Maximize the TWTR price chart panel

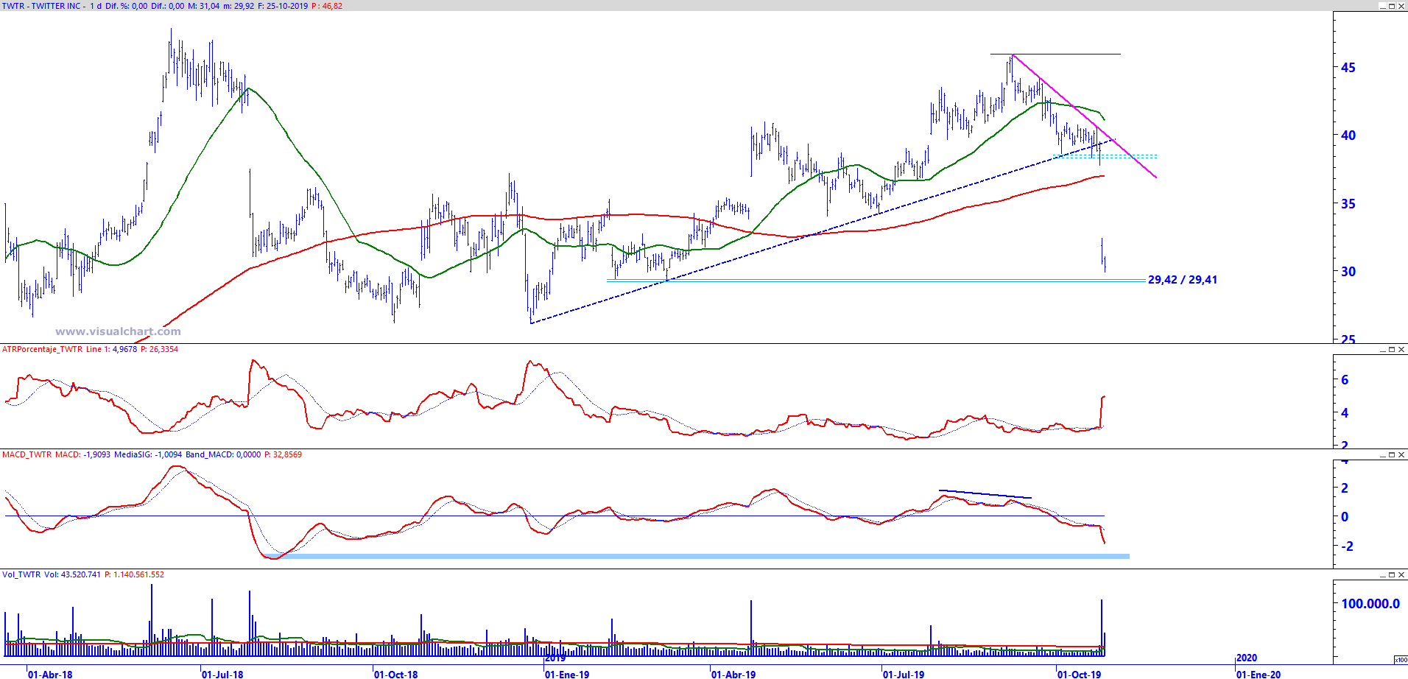pyautogui.click(x=1392, y=6)
